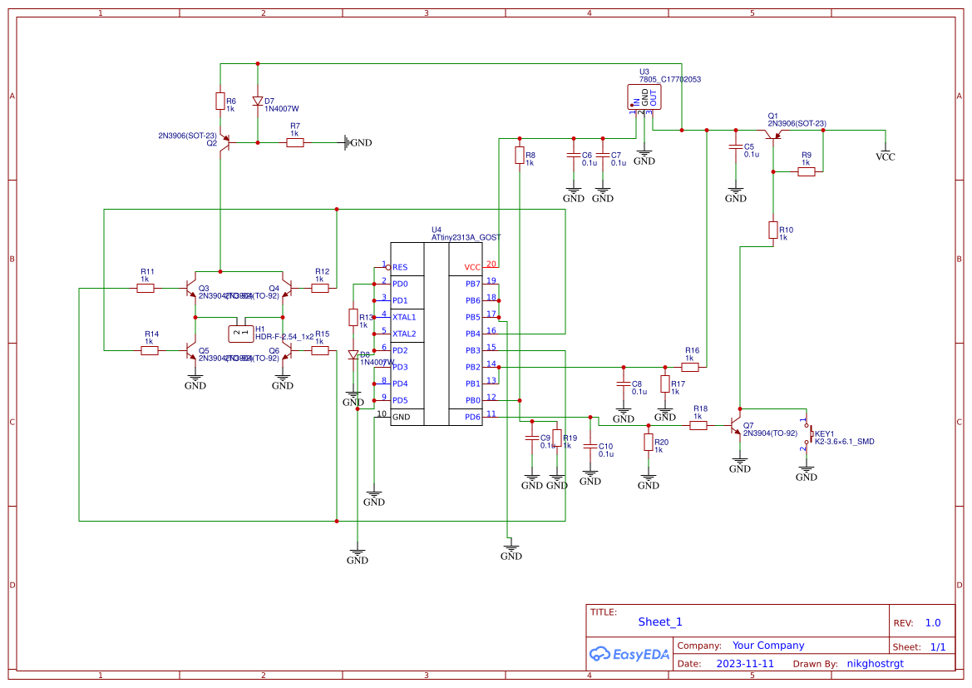Select the D7 1N4007W diode symbol
This screenshot has height=688, width=972.
258,101
